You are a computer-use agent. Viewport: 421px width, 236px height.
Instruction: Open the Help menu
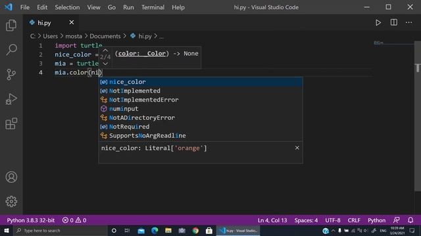[x=178, y=7]
